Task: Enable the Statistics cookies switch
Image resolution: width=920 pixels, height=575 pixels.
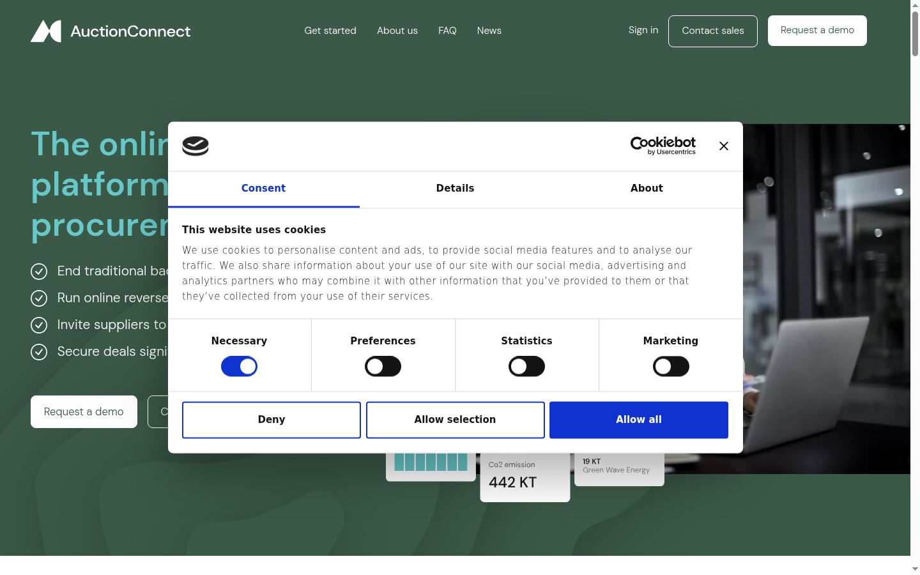Action: 526,366
